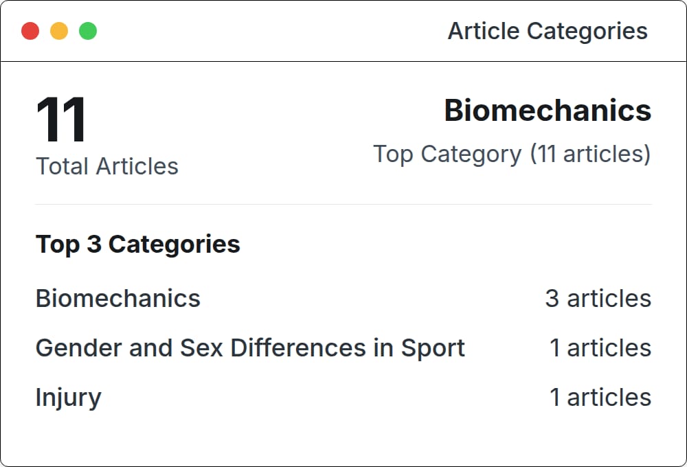Click the Top Category (11 articles) subtitle

point(512,154)
